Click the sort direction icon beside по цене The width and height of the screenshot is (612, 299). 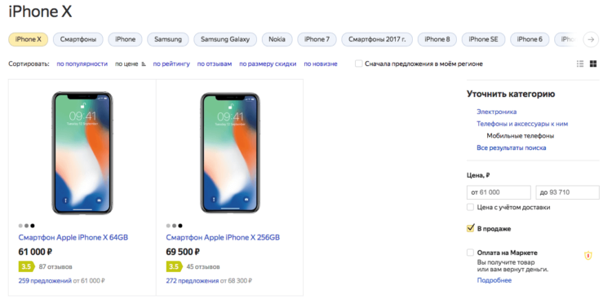[144, 64]
